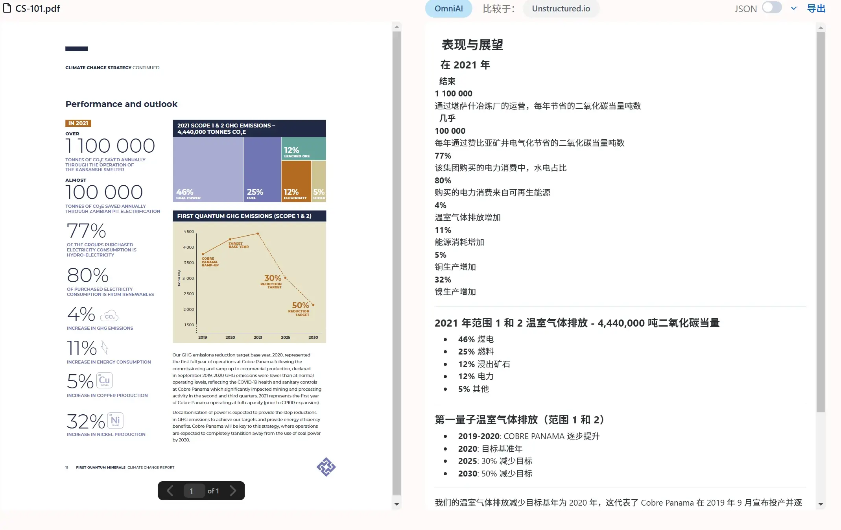Click the CO2 cloud icon in PDF

tap(109, 316)
